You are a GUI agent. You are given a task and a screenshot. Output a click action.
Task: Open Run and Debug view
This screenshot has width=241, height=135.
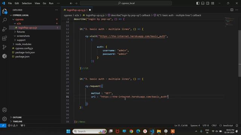pos(5,29)
